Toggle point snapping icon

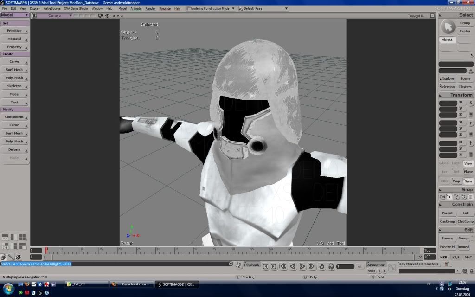coord(449,197)
